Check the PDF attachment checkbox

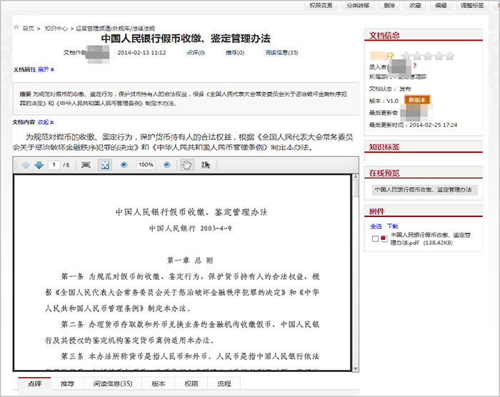(375, 238)
